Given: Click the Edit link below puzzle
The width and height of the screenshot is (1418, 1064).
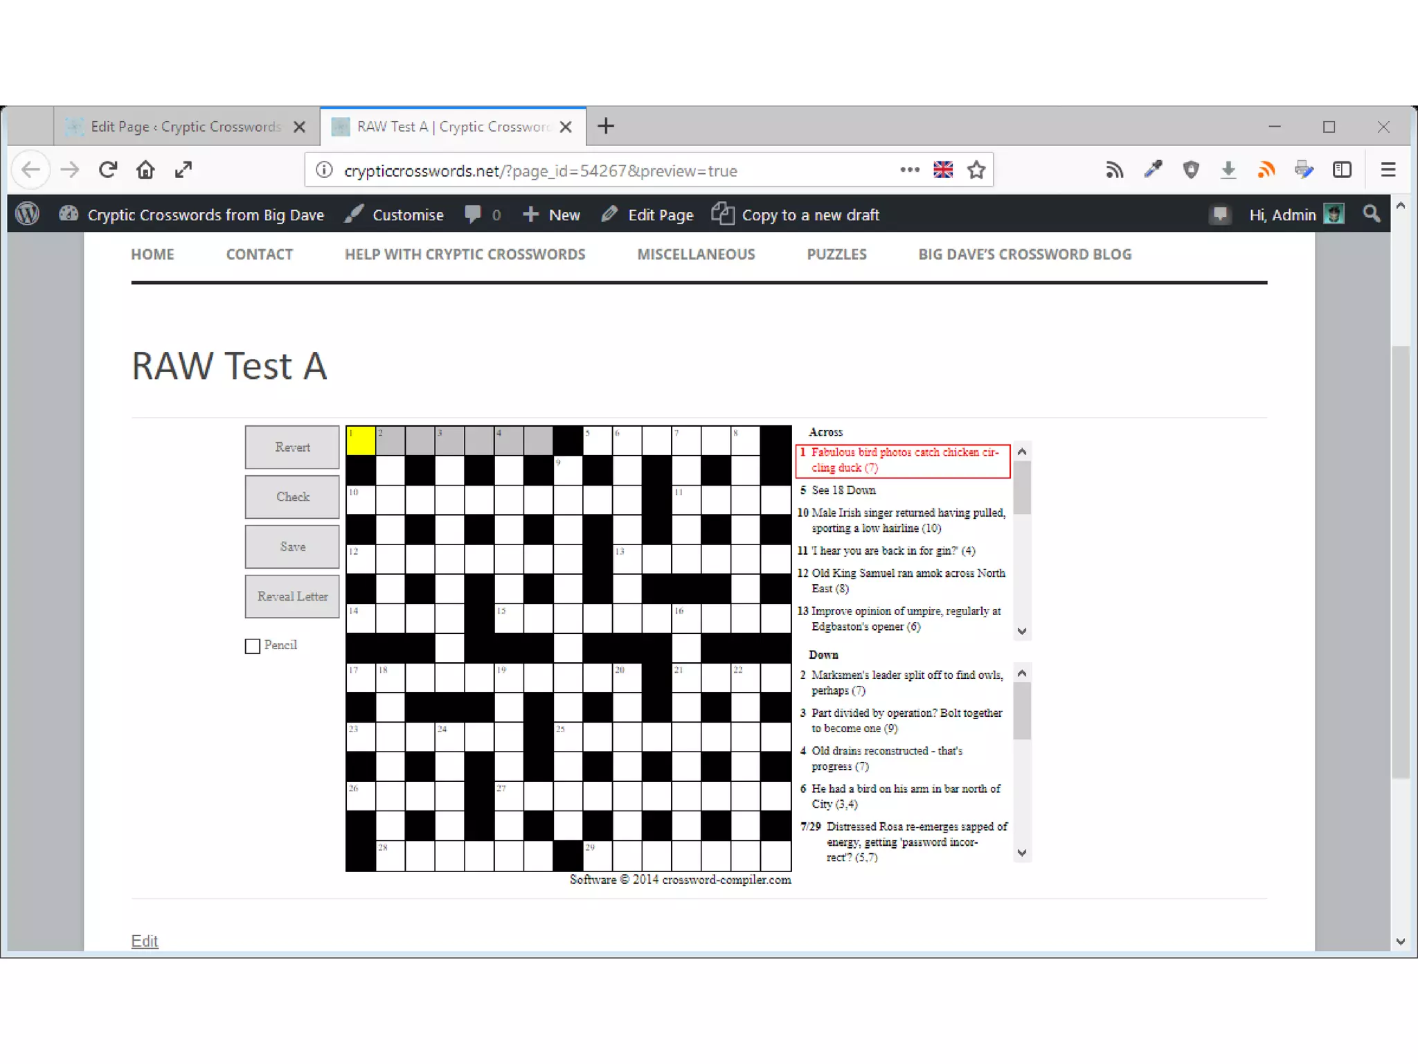Looking at the screenshot, I should pyautogui.click(x=145, y=941).
